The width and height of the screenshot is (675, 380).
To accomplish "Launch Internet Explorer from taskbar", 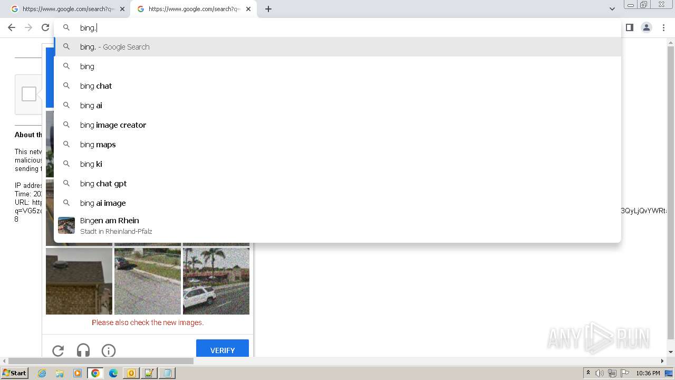I will (42, 373).
